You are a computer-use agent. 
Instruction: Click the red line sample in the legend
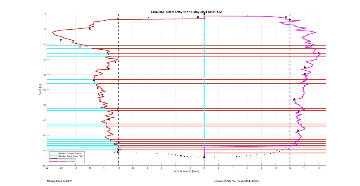point(54,158)
